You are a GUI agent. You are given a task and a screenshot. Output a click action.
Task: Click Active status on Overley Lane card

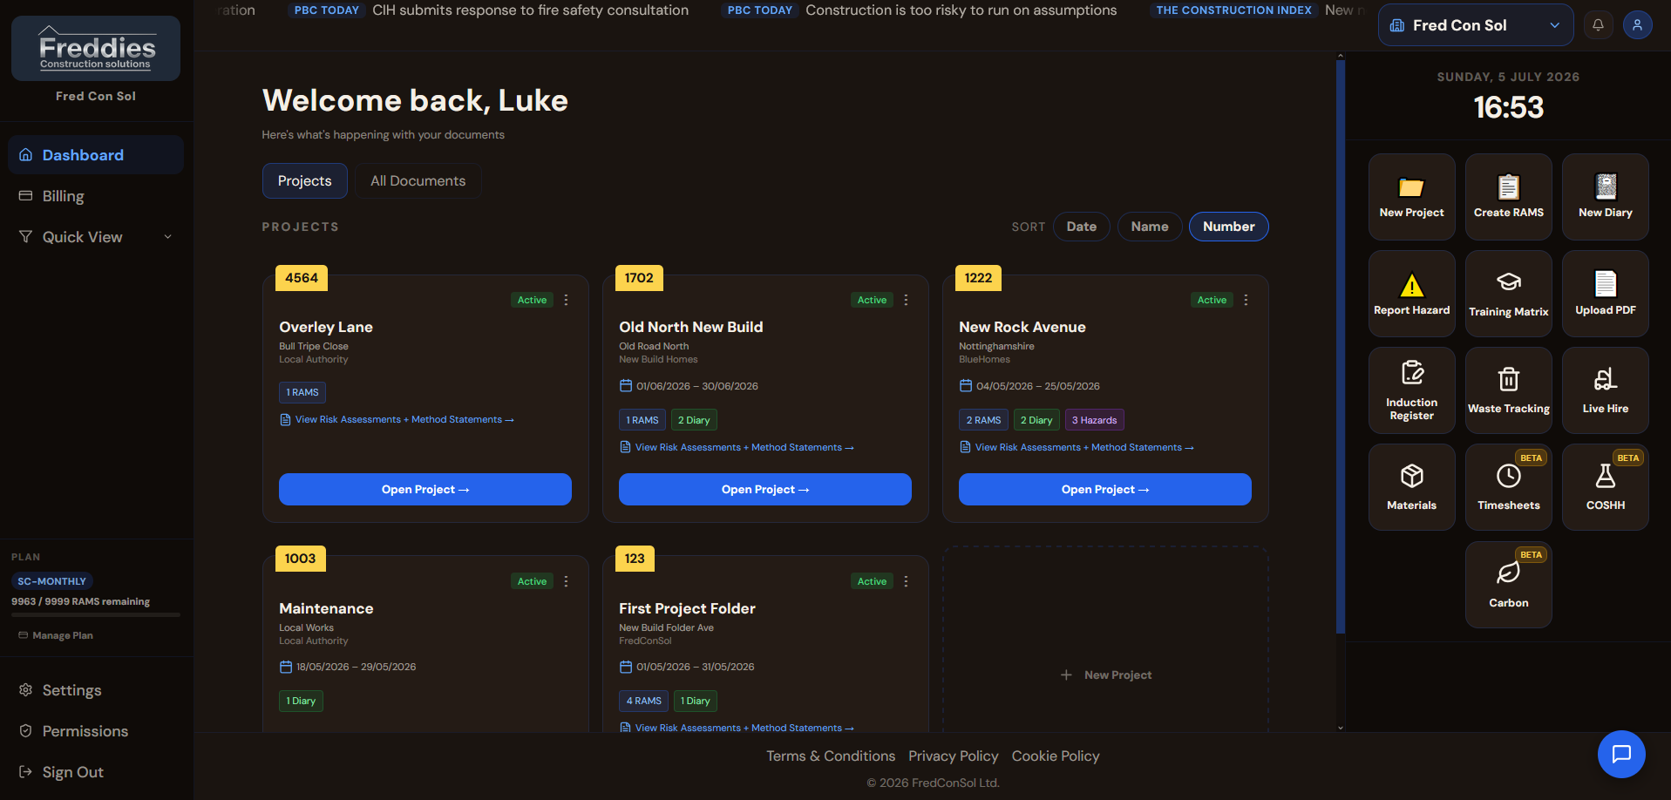(x=532, y=300)
